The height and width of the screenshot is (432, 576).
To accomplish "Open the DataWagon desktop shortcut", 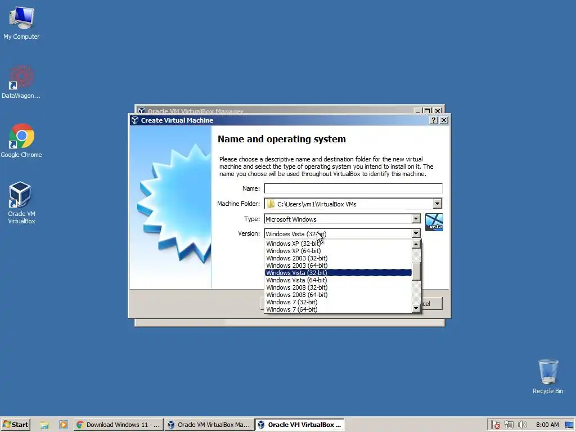I will (x=21, y=82).
